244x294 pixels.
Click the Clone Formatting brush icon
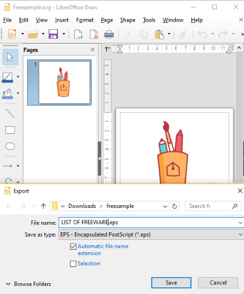pyautogui.click(x=183, y=34)
